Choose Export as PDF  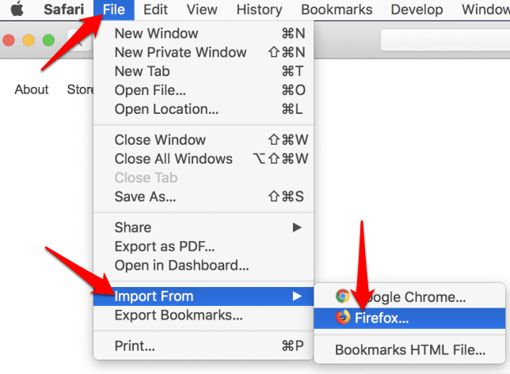pyautogui.click(x=165, y=247)
